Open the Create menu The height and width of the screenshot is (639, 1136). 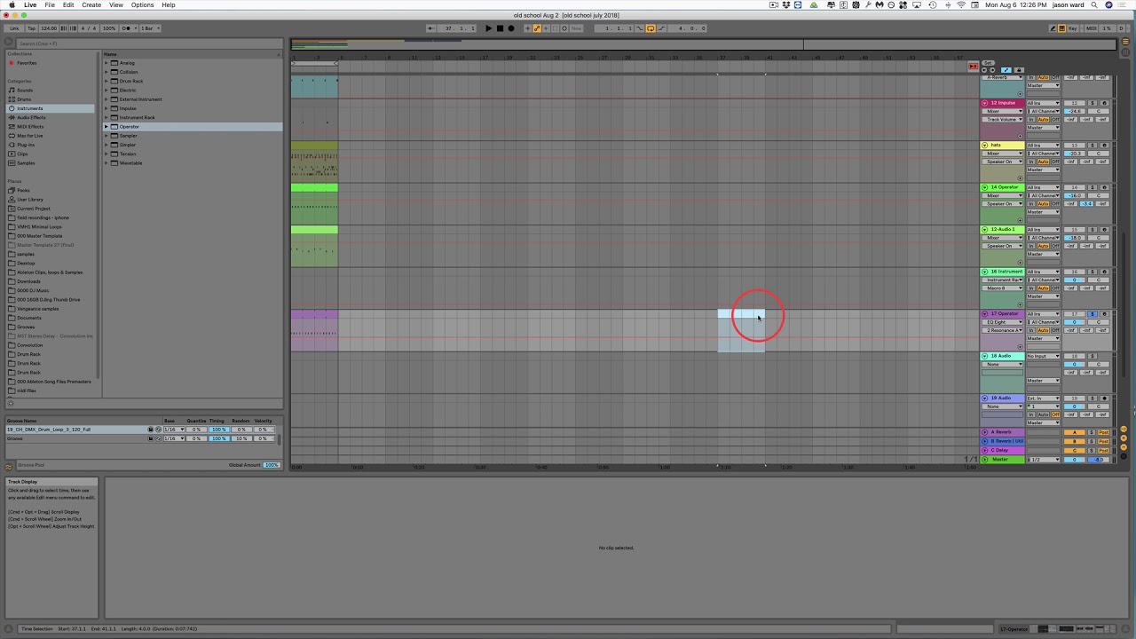tap(91, 5)
